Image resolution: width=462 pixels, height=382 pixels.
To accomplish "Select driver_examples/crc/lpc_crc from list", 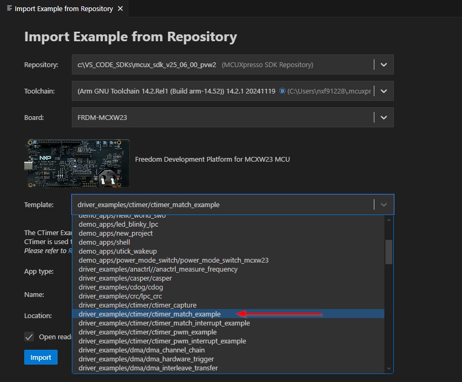I will 120,296.
